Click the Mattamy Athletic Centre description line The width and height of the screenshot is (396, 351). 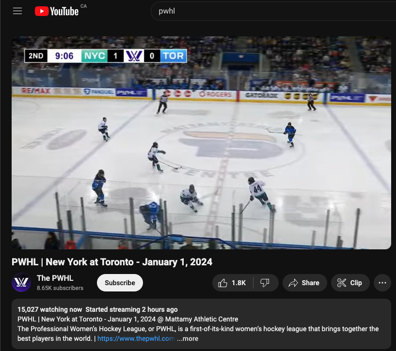(128, 319)
